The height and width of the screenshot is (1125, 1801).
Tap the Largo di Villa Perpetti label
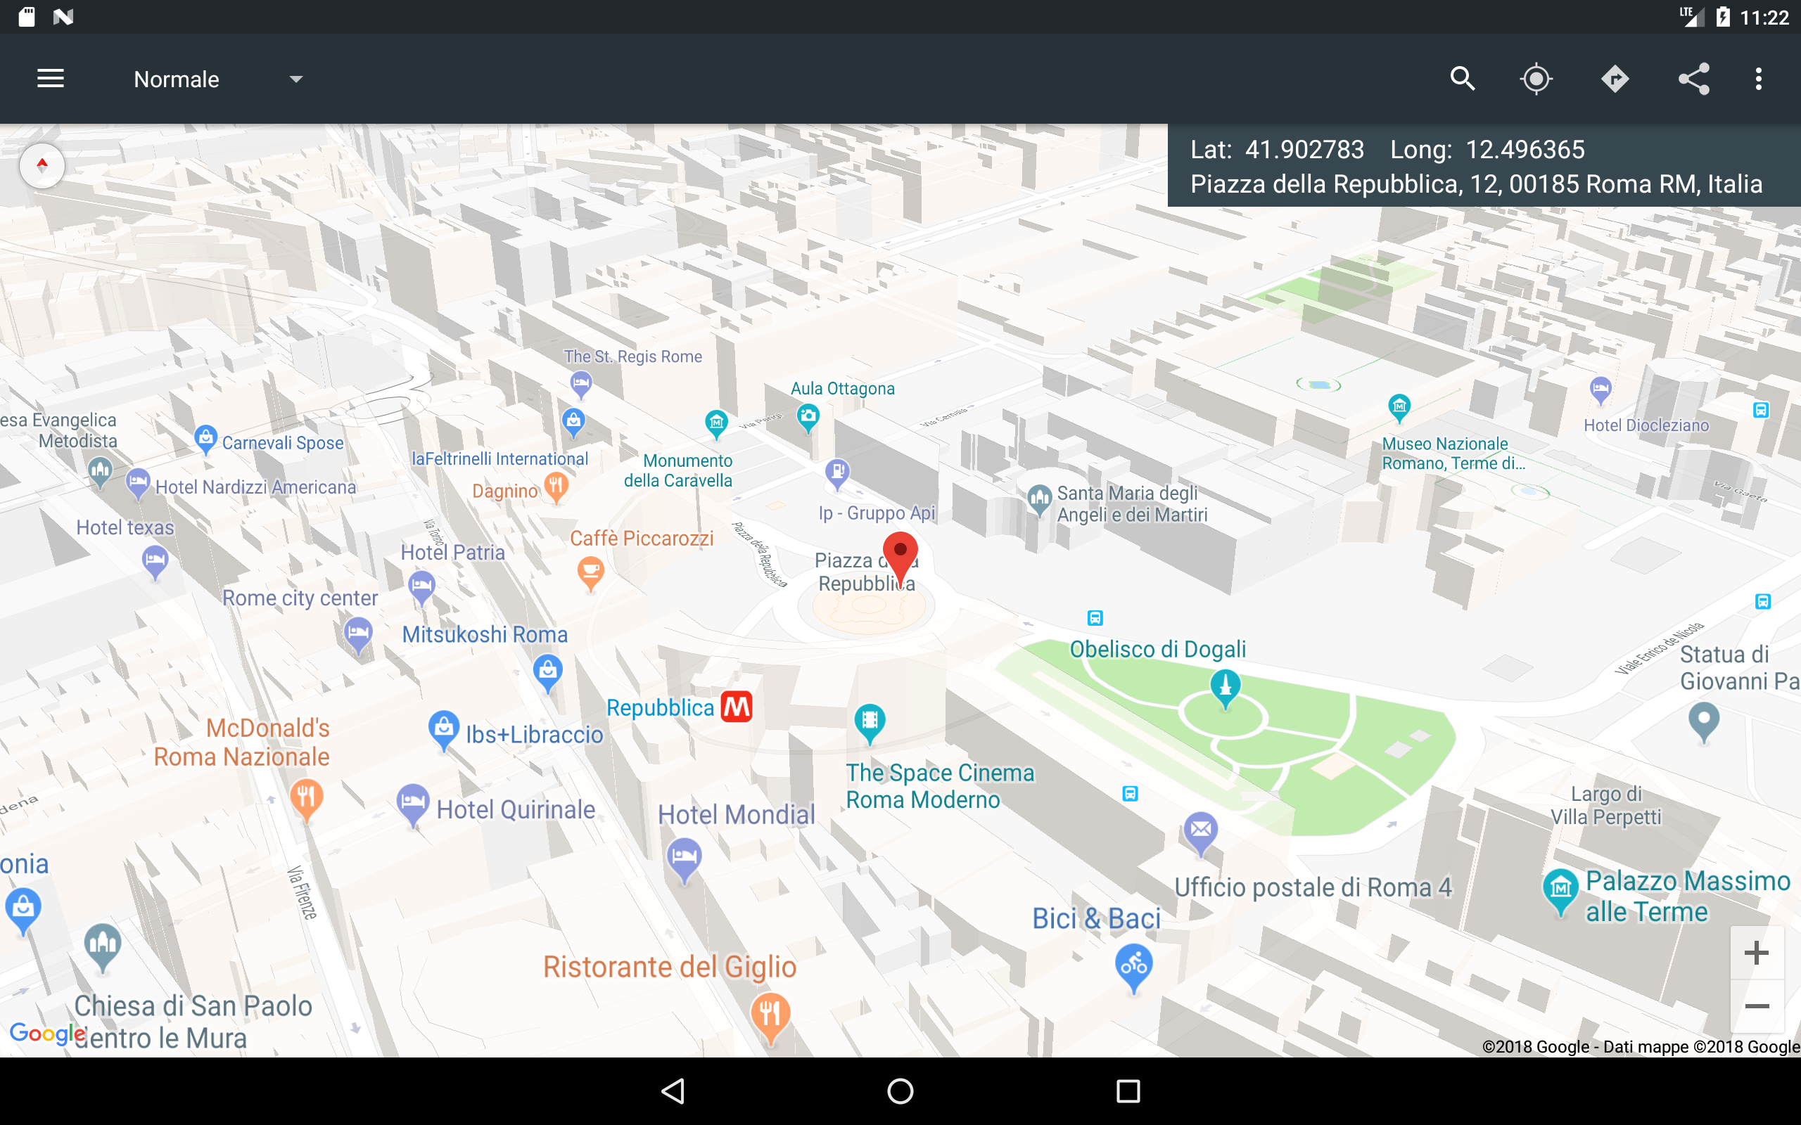[x=1605, y=806]
